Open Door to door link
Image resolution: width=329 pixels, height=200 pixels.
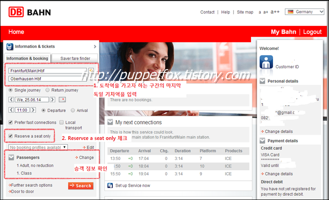click(21, 192)
